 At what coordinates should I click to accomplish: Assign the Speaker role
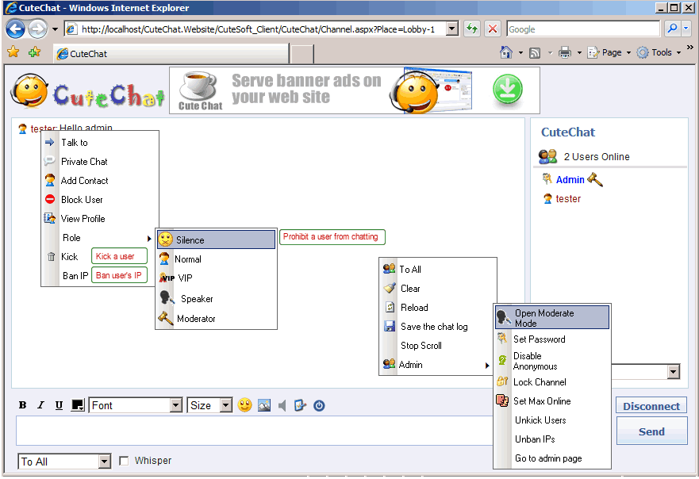[x=217, y=298]
